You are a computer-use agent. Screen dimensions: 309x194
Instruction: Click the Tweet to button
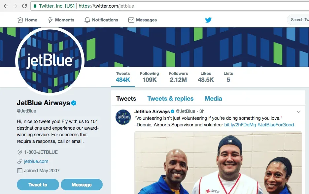point(38,184)
